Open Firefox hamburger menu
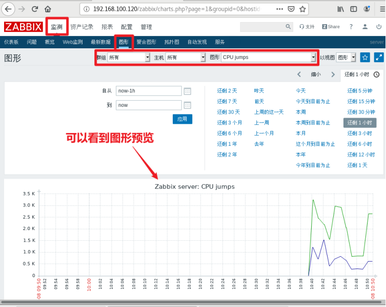 [382, 9]
